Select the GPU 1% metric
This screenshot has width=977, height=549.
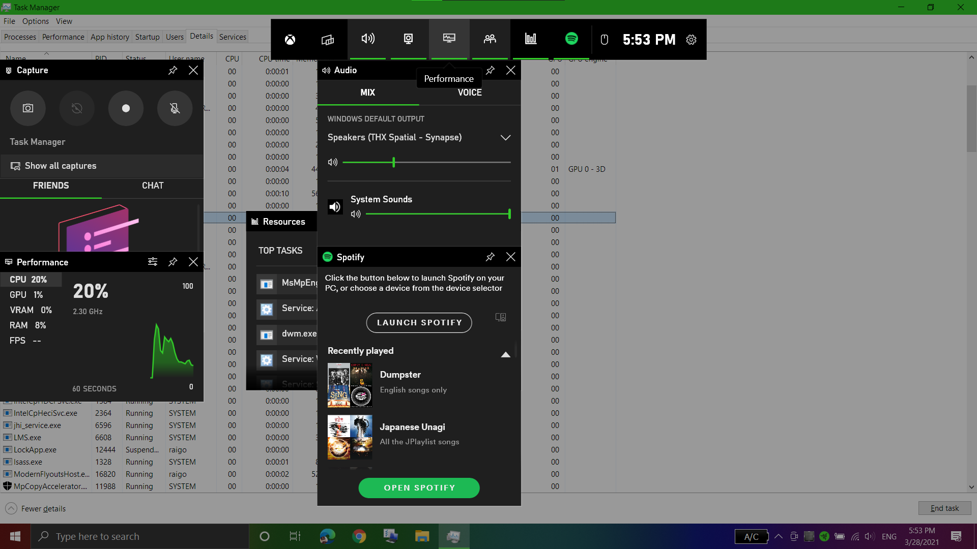pyautogui.click(x=31, y=295)
